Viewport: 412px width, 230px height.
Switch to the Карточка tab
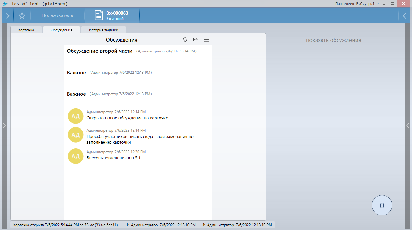pos(26,30)
